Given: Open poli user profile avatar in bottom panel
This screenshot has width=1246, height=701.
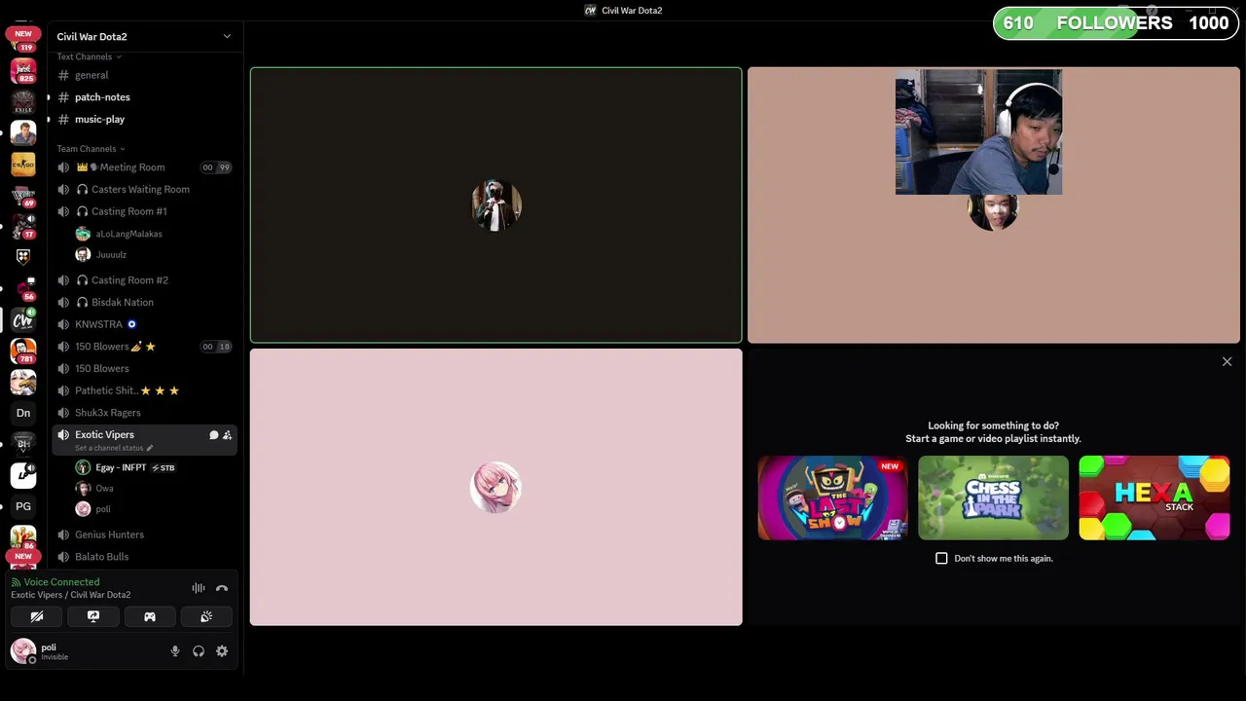Looking at the screenshot, I should [x=23, y=651].
